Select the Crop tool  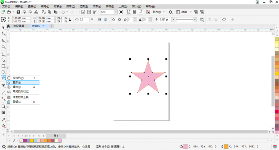[3, 41]
